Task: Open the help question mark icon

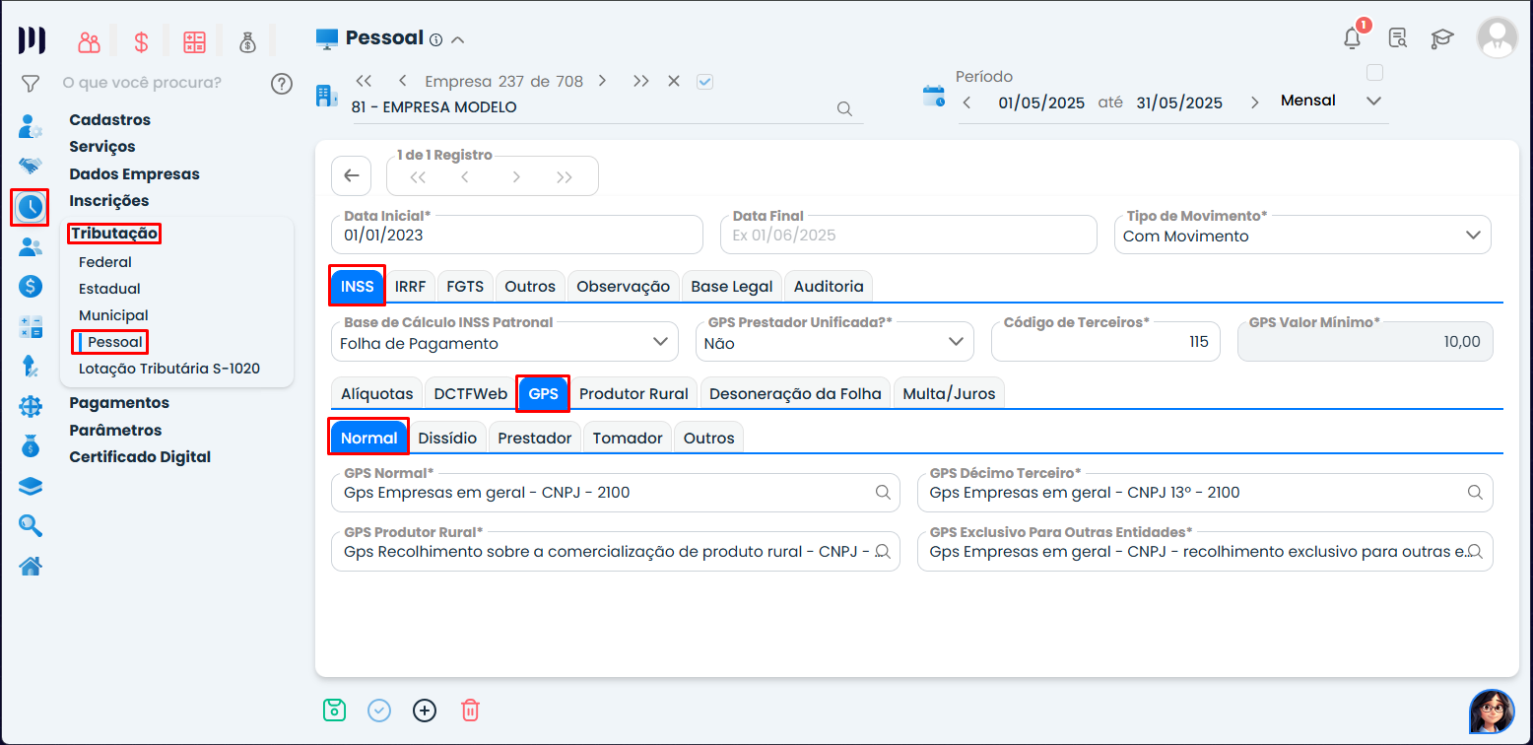Action: [x=282, y=83]
